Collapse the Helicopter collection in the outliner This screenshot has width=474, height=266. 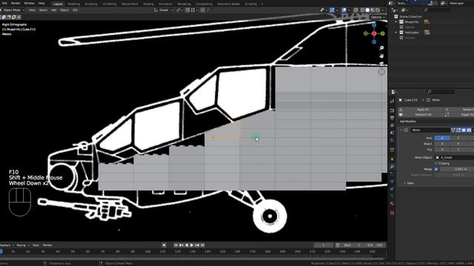click(x=396, y=33)
